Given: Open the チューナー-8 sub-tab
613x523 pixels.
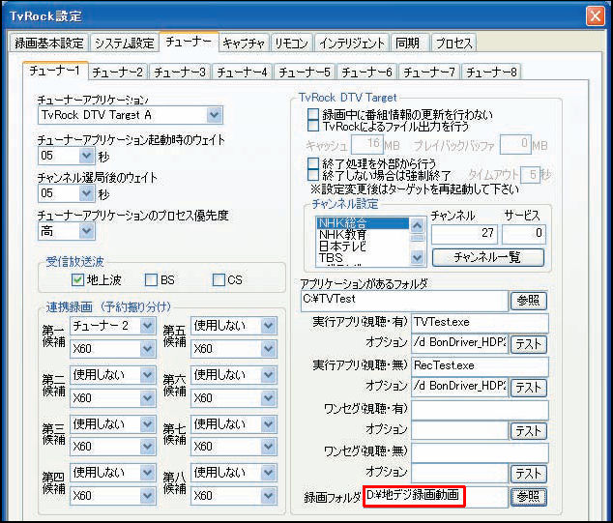Looking at the screenshot, I should point(491,73).
